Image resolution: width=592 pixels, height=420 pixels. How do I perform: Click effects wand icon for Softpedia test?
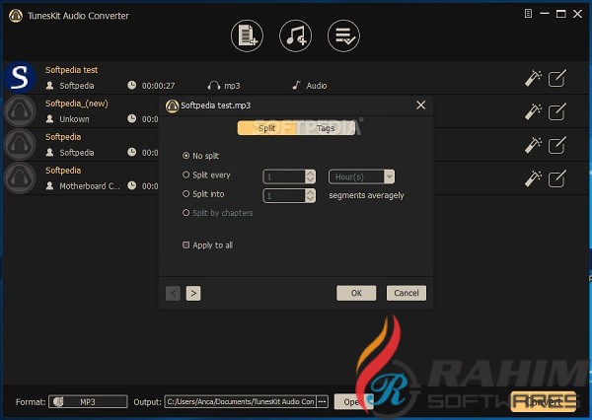click(x=533, y=78)
